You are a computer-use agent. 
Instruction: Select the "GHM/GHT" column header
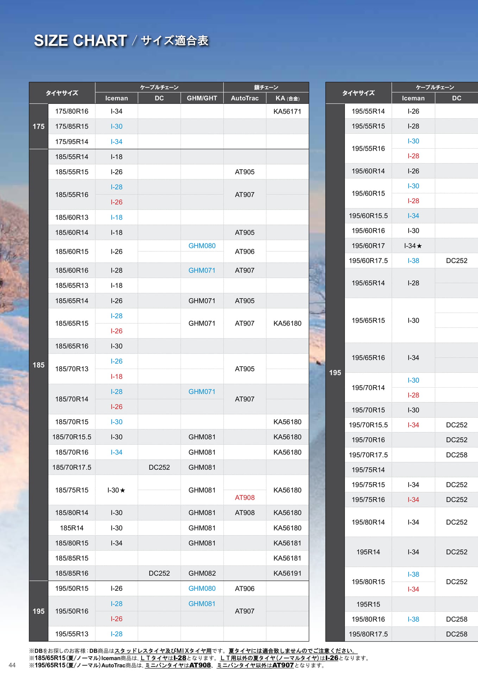202,98
